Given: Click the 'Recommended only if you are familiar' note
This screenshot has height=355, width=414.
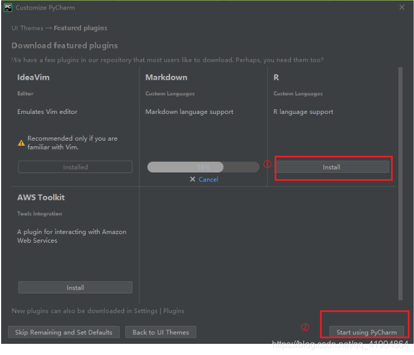Looking at the screenshot, I should [72, 143].
